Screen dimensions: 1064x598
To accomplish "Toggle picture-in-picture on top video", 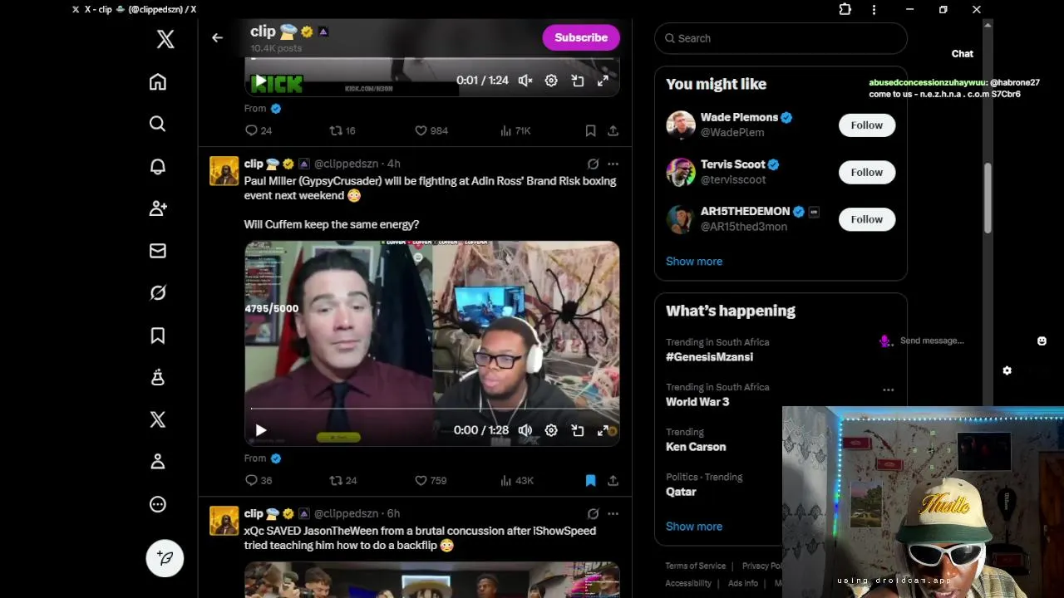I will tap(577, 81).
